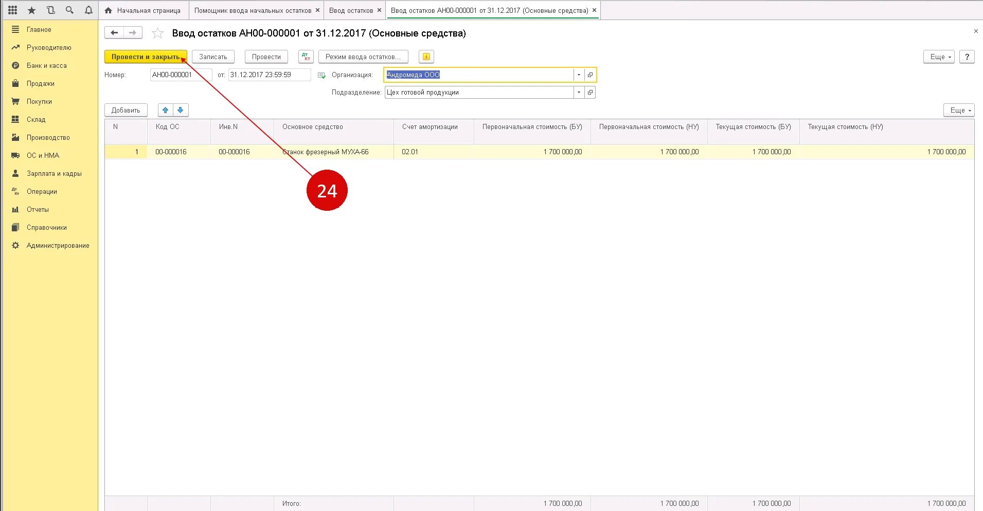This screenshot has height=511, width=983.
Task: Click Режим ввода остатков button
Action: pos(363,57)
